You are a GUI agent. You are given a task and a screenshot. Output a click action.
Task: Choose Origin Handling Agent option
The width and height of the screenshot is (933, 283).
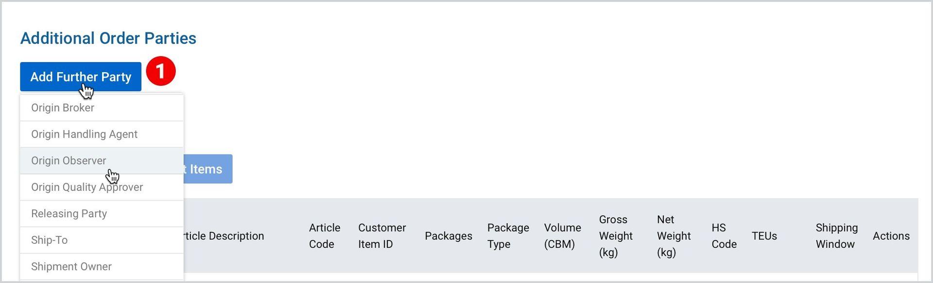coord(102,134)
